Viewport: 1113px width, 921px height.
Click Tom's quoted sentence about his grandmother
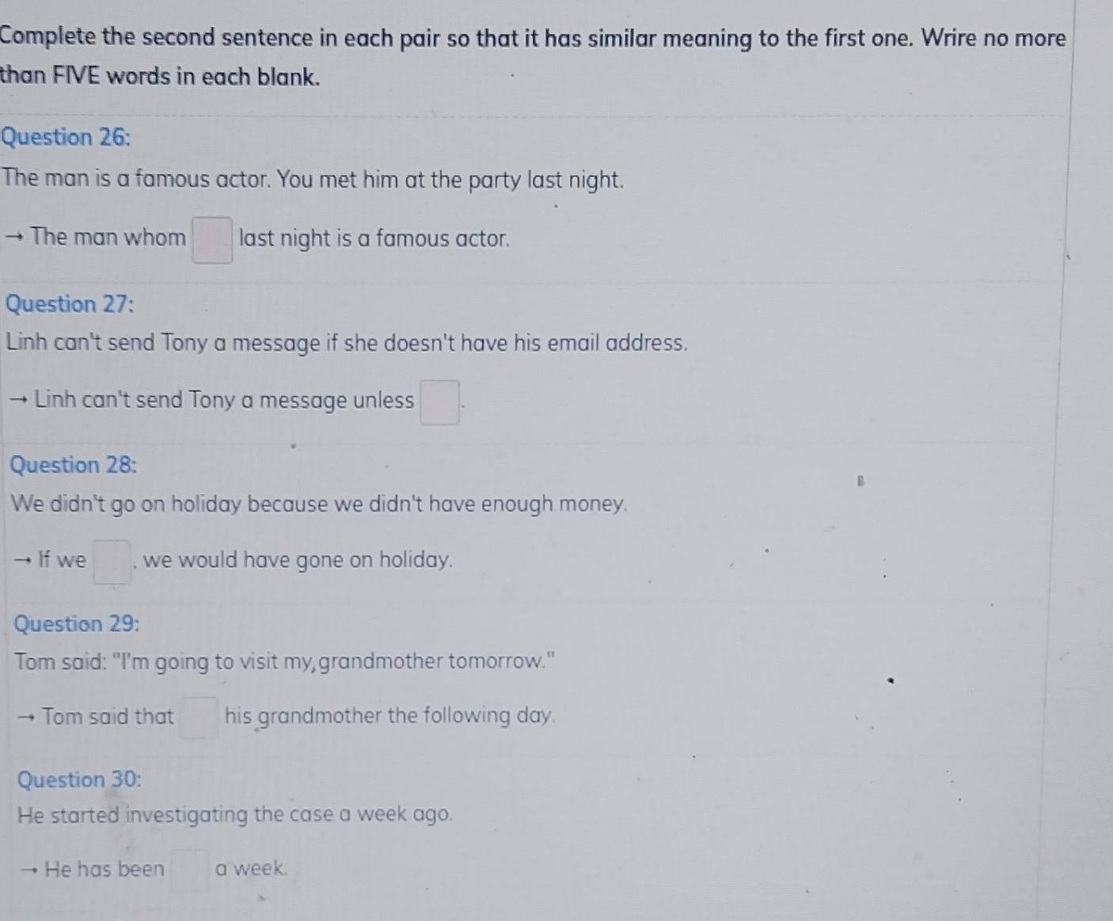pos(285,661)
